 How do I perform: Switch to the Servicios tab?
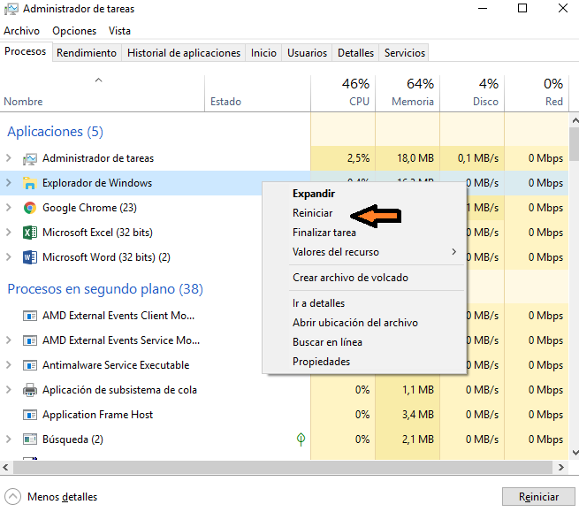click(405, 53)
